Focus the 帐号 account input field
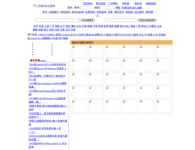 [x=87, y=8]
